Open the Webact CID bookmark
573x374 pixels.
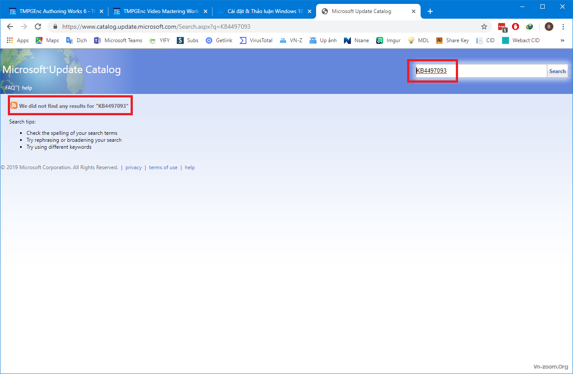pyautogui.click(x=521, y=40)
